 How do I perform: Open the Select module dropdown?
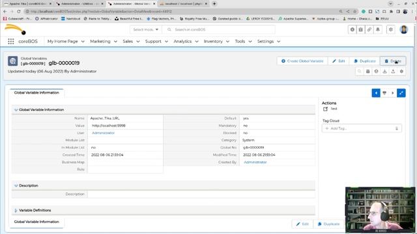click(x=146, y=29)
